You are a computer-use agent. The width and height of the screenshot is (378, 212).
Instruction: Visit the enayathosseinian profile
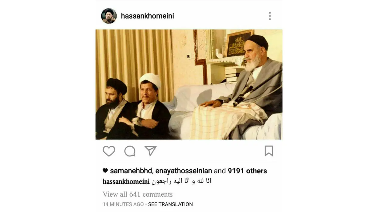184,171
